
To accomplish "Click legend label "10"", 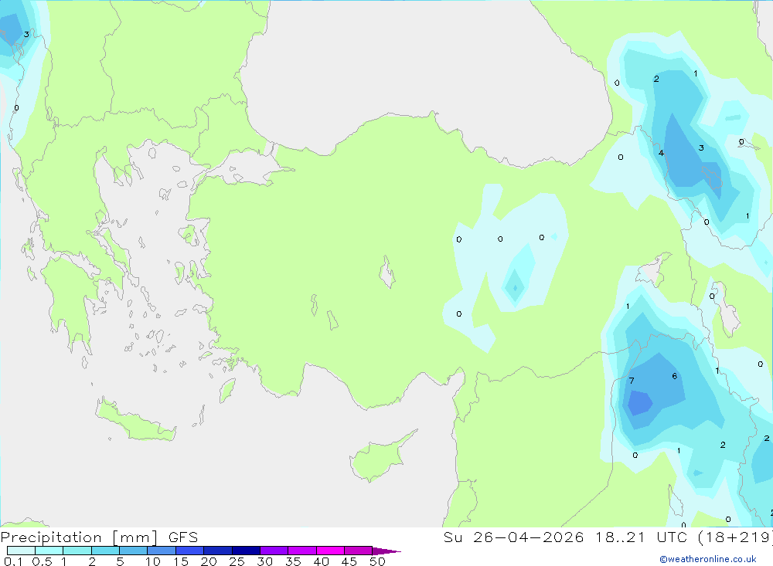I will [153, 561].
